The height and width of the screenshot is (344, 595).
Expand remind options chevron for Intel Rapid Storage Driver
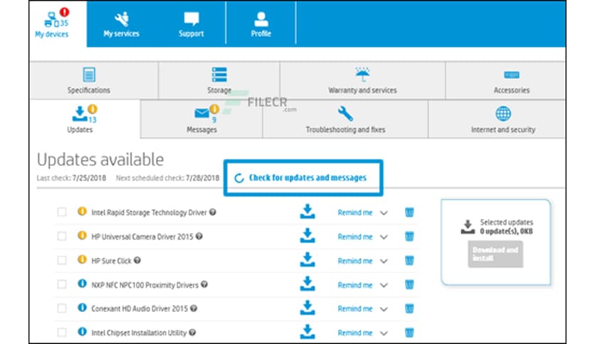click(384, 213)
